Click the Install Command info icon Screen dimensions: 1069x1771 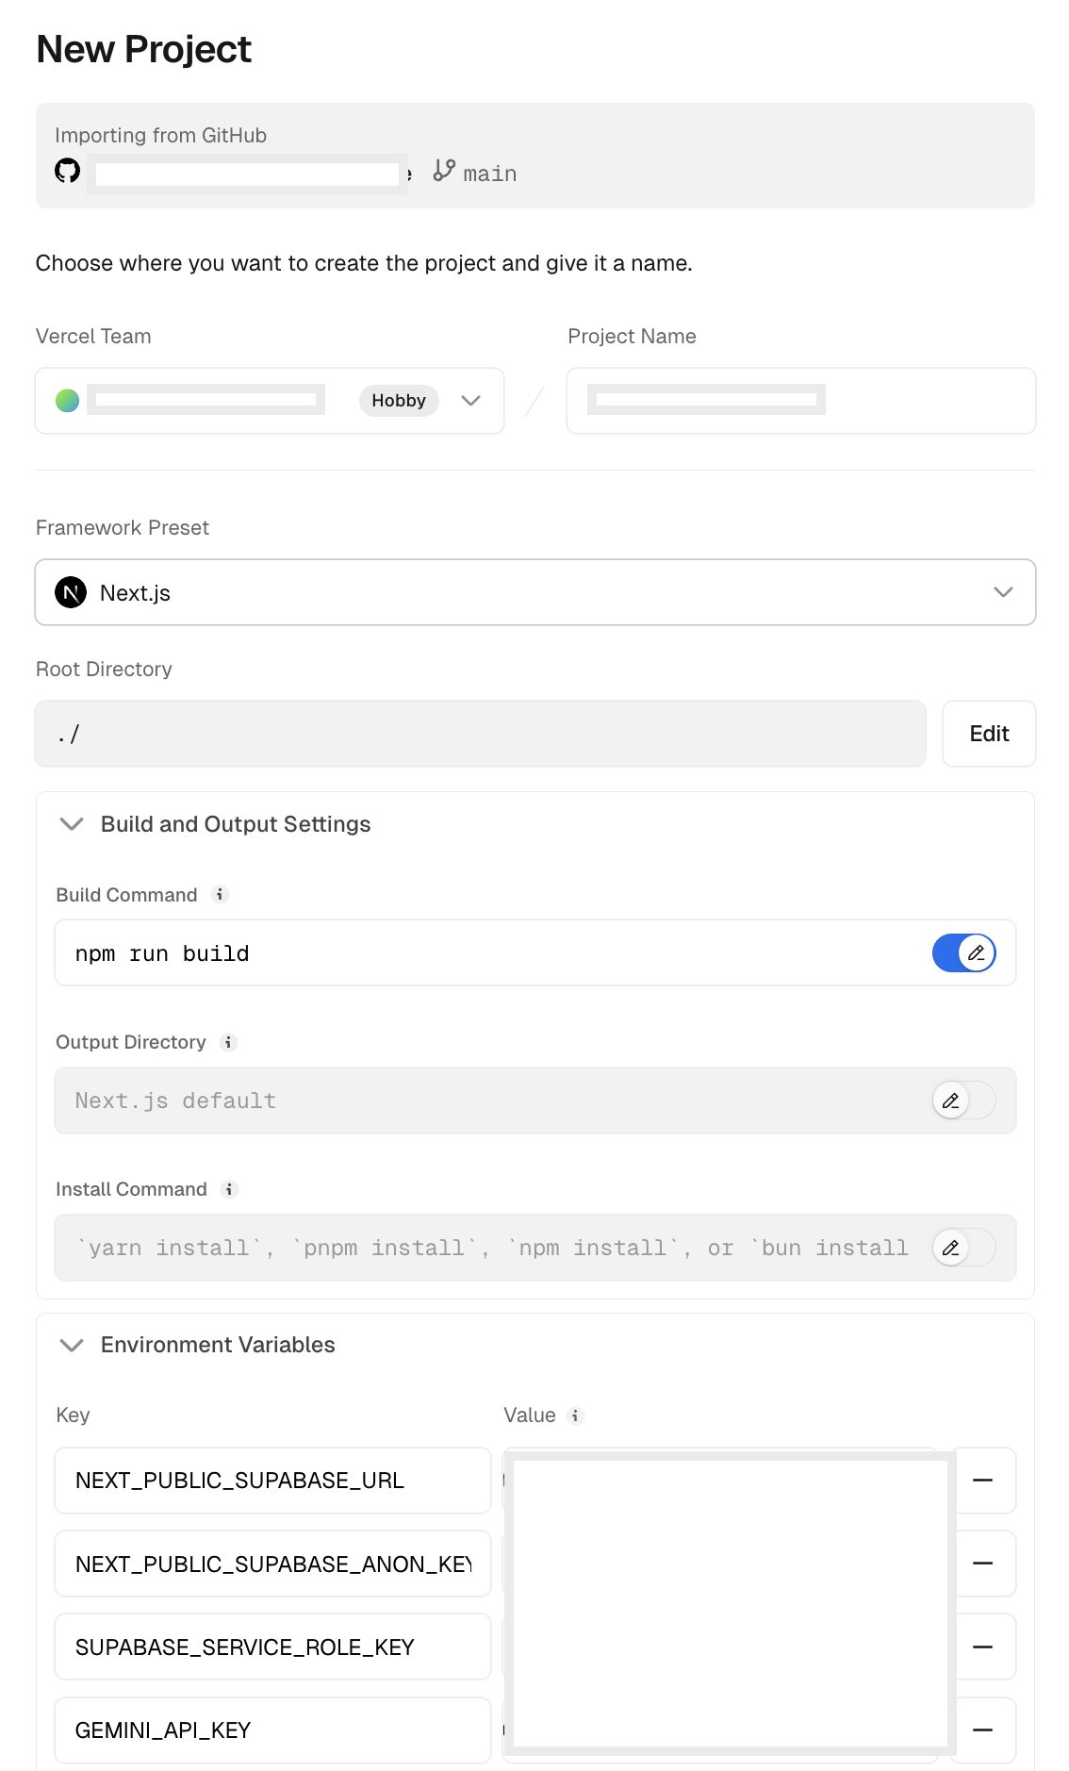click(229, 1189)
